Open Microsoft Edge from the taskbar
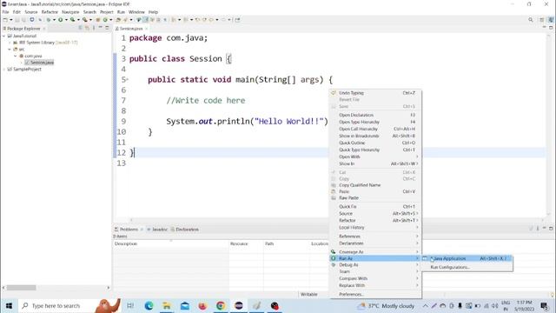The image size is (556, 313). 149,305
